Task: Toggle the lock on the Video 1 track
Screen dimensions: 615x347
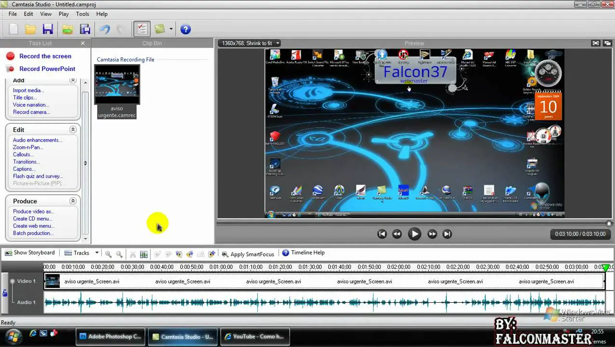Action: [x=5, y=293]
